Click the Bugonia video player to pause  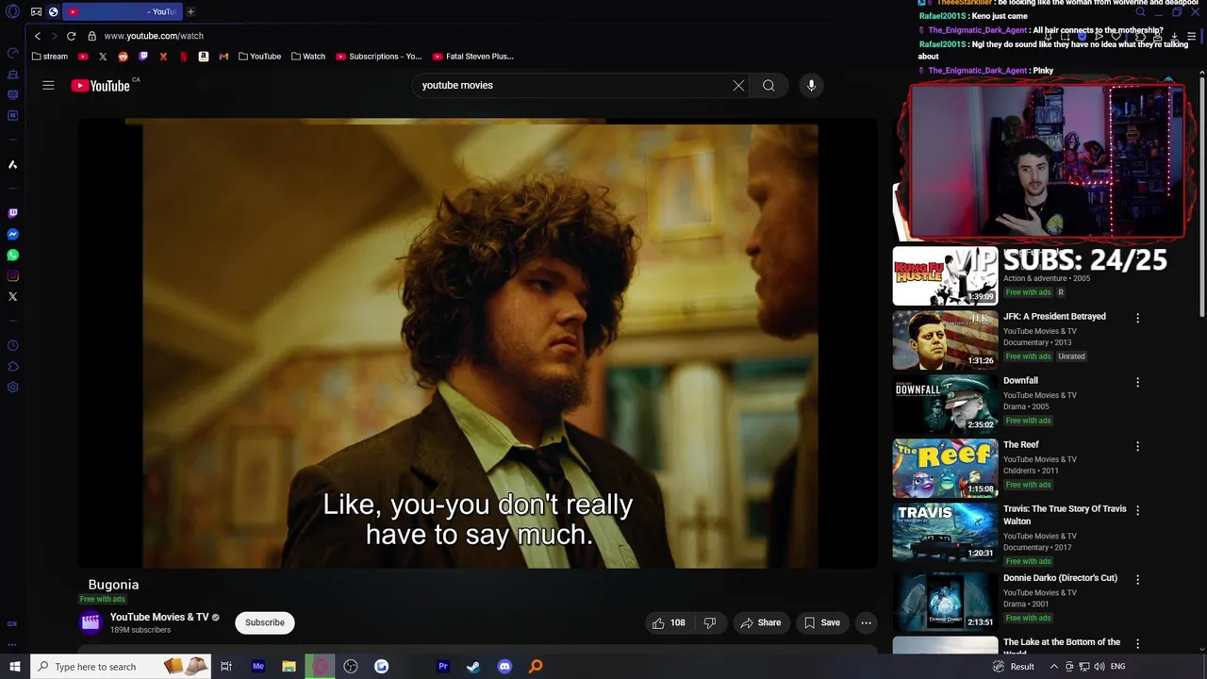coord(478,344)
